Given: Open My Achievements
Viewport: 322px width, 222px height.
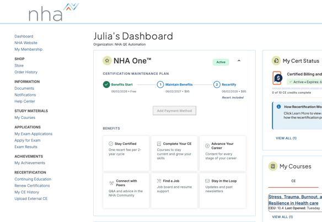Looking at the screenshot, I should click(x=30, y=163).
